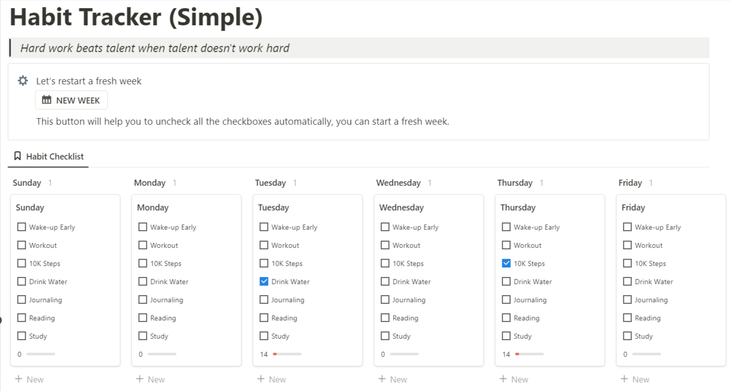Uncheck 10K Steps on Thursday card
The height and width of the screenshot is (391, 731).
pos(506,263)
